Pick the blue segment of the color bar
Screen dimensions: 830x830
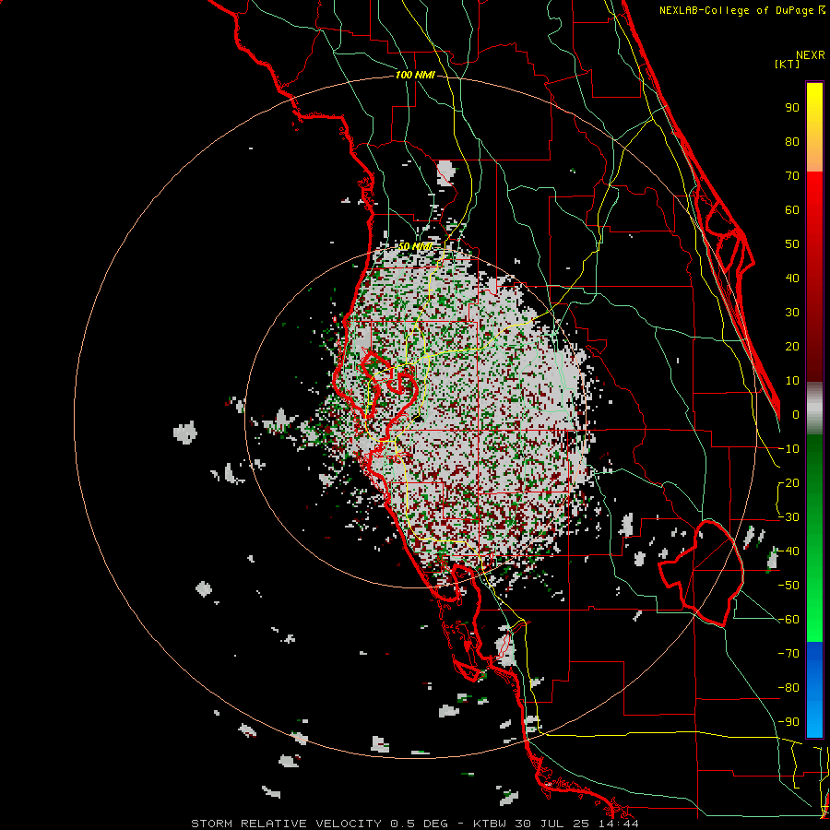[814, 690]
